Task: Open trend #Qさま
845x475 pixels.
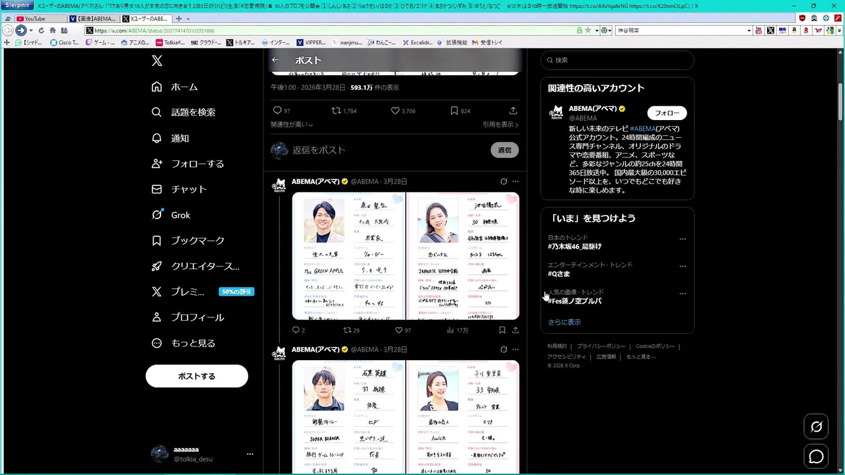Action: point(558,274)
